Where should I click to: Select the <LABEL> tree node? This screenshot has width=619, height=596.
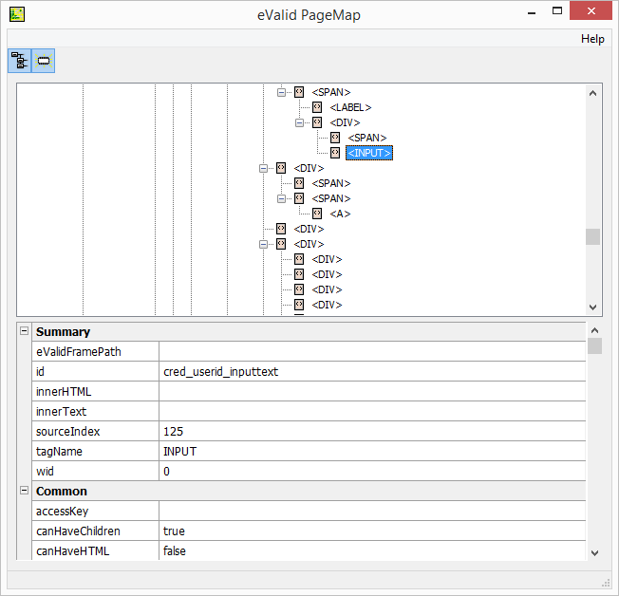point(350,107)
